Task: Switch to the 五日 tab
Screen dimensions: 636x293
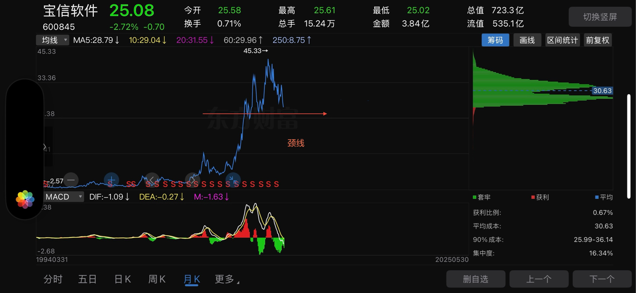Action: (88, 279)
